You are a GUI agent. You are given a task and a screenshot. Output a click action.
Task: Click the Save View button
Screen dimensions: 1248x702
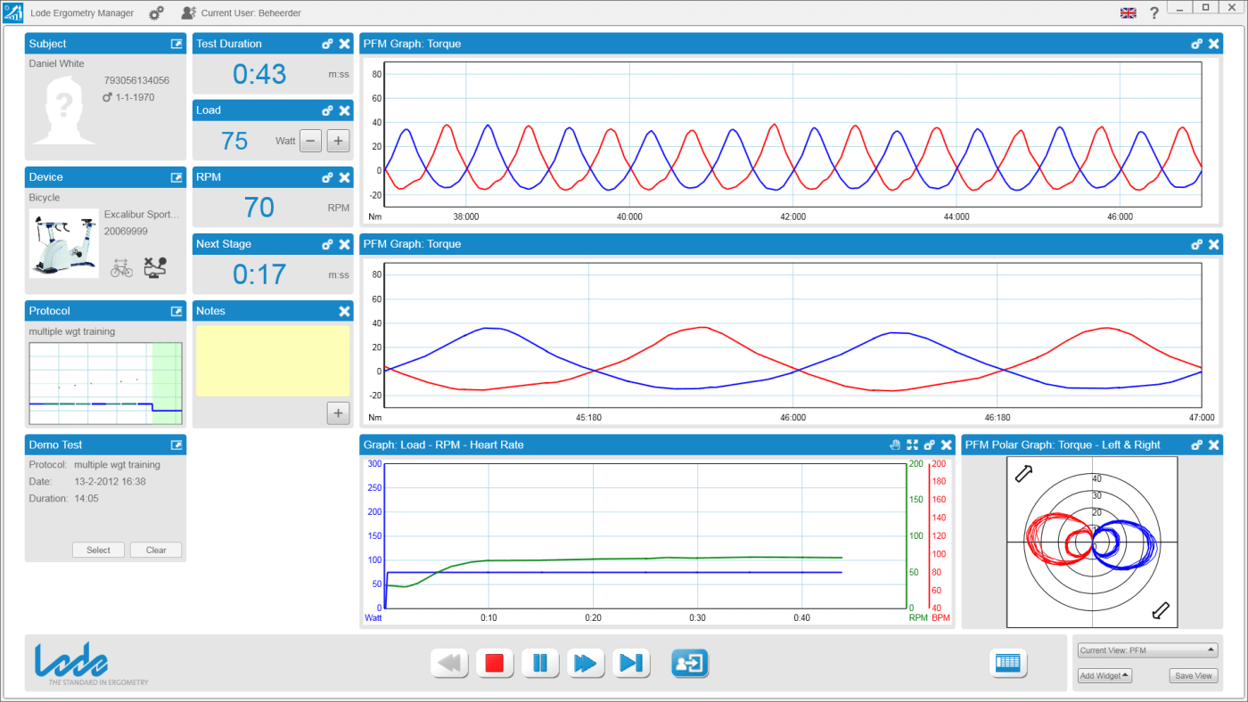point(1193,676)
